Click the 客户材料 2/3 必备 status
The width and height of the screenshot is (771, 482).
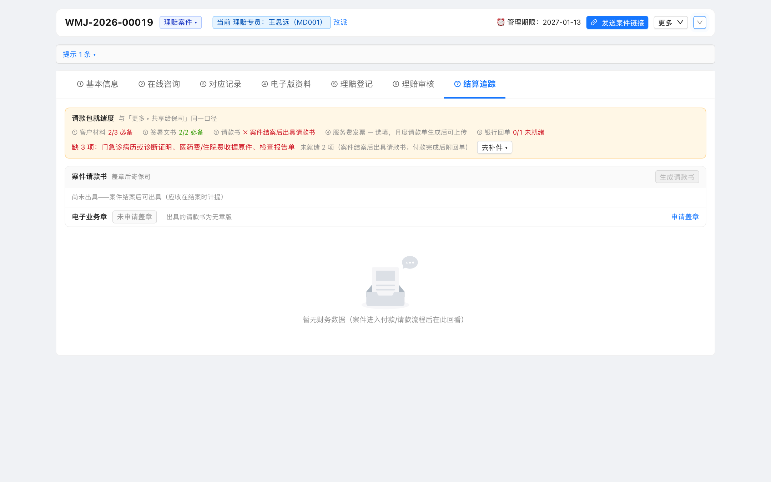(x=102, y=132)
